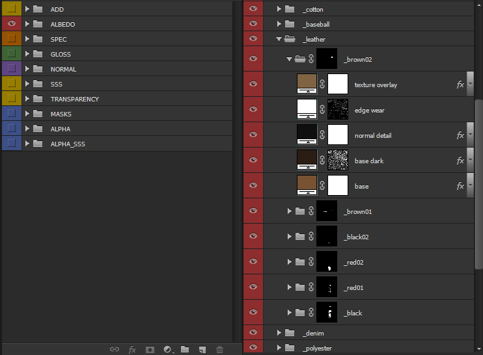Select the normal detail layer name

pyautogui.click(x=373, y=135)
